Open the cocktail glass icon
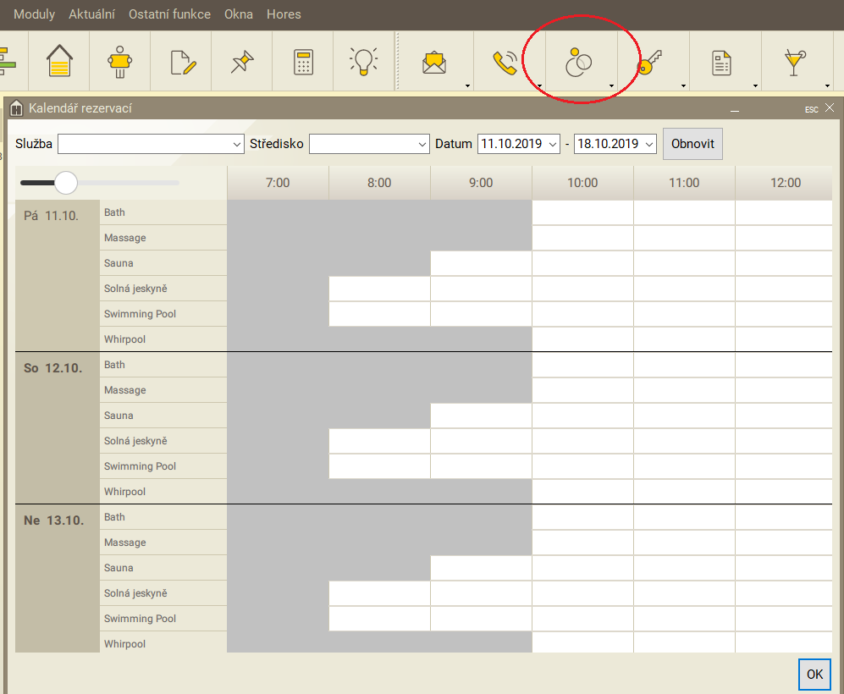 (x=794, y=62)
